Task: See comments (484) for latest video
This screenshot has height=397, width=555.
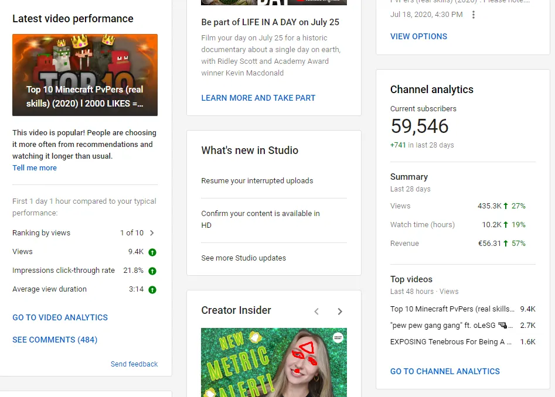Action: [55, 340]
